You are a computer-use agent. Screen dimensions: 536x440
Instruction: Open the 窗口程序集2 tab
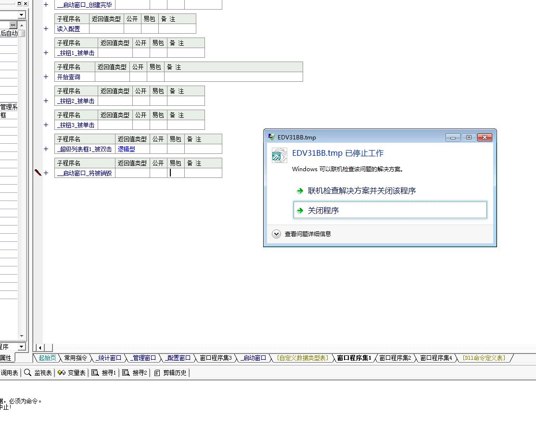click(x=395, y=358)
